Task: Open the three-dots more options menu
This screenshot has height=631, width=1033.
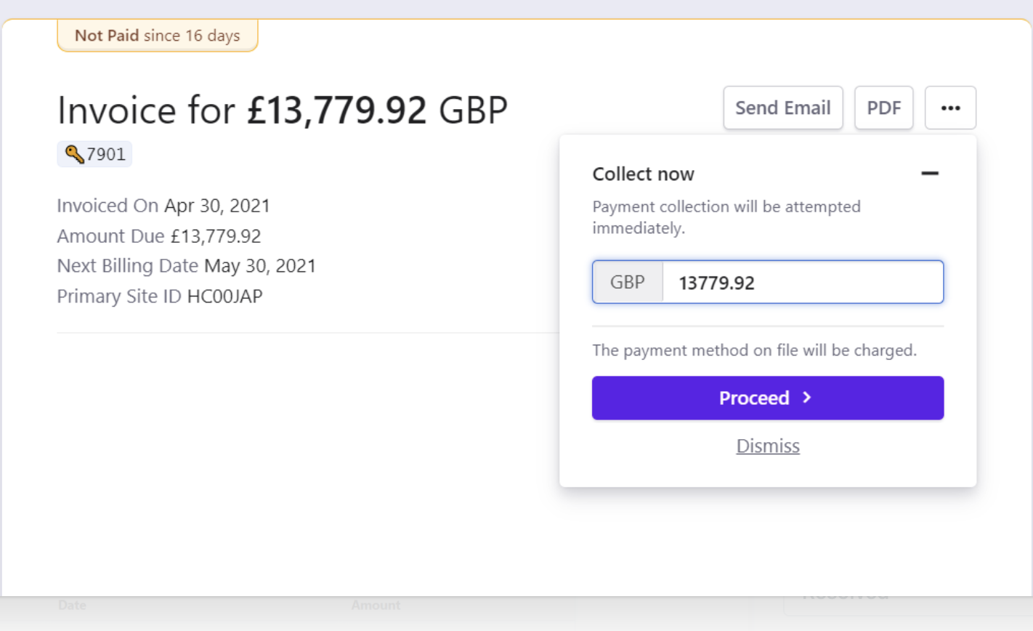Action: 950,108
